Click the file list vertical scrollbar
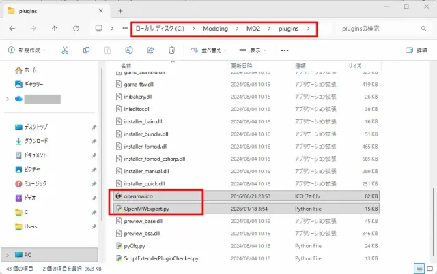The width and height of the screenshot is (437, 274). click(433, 222)
